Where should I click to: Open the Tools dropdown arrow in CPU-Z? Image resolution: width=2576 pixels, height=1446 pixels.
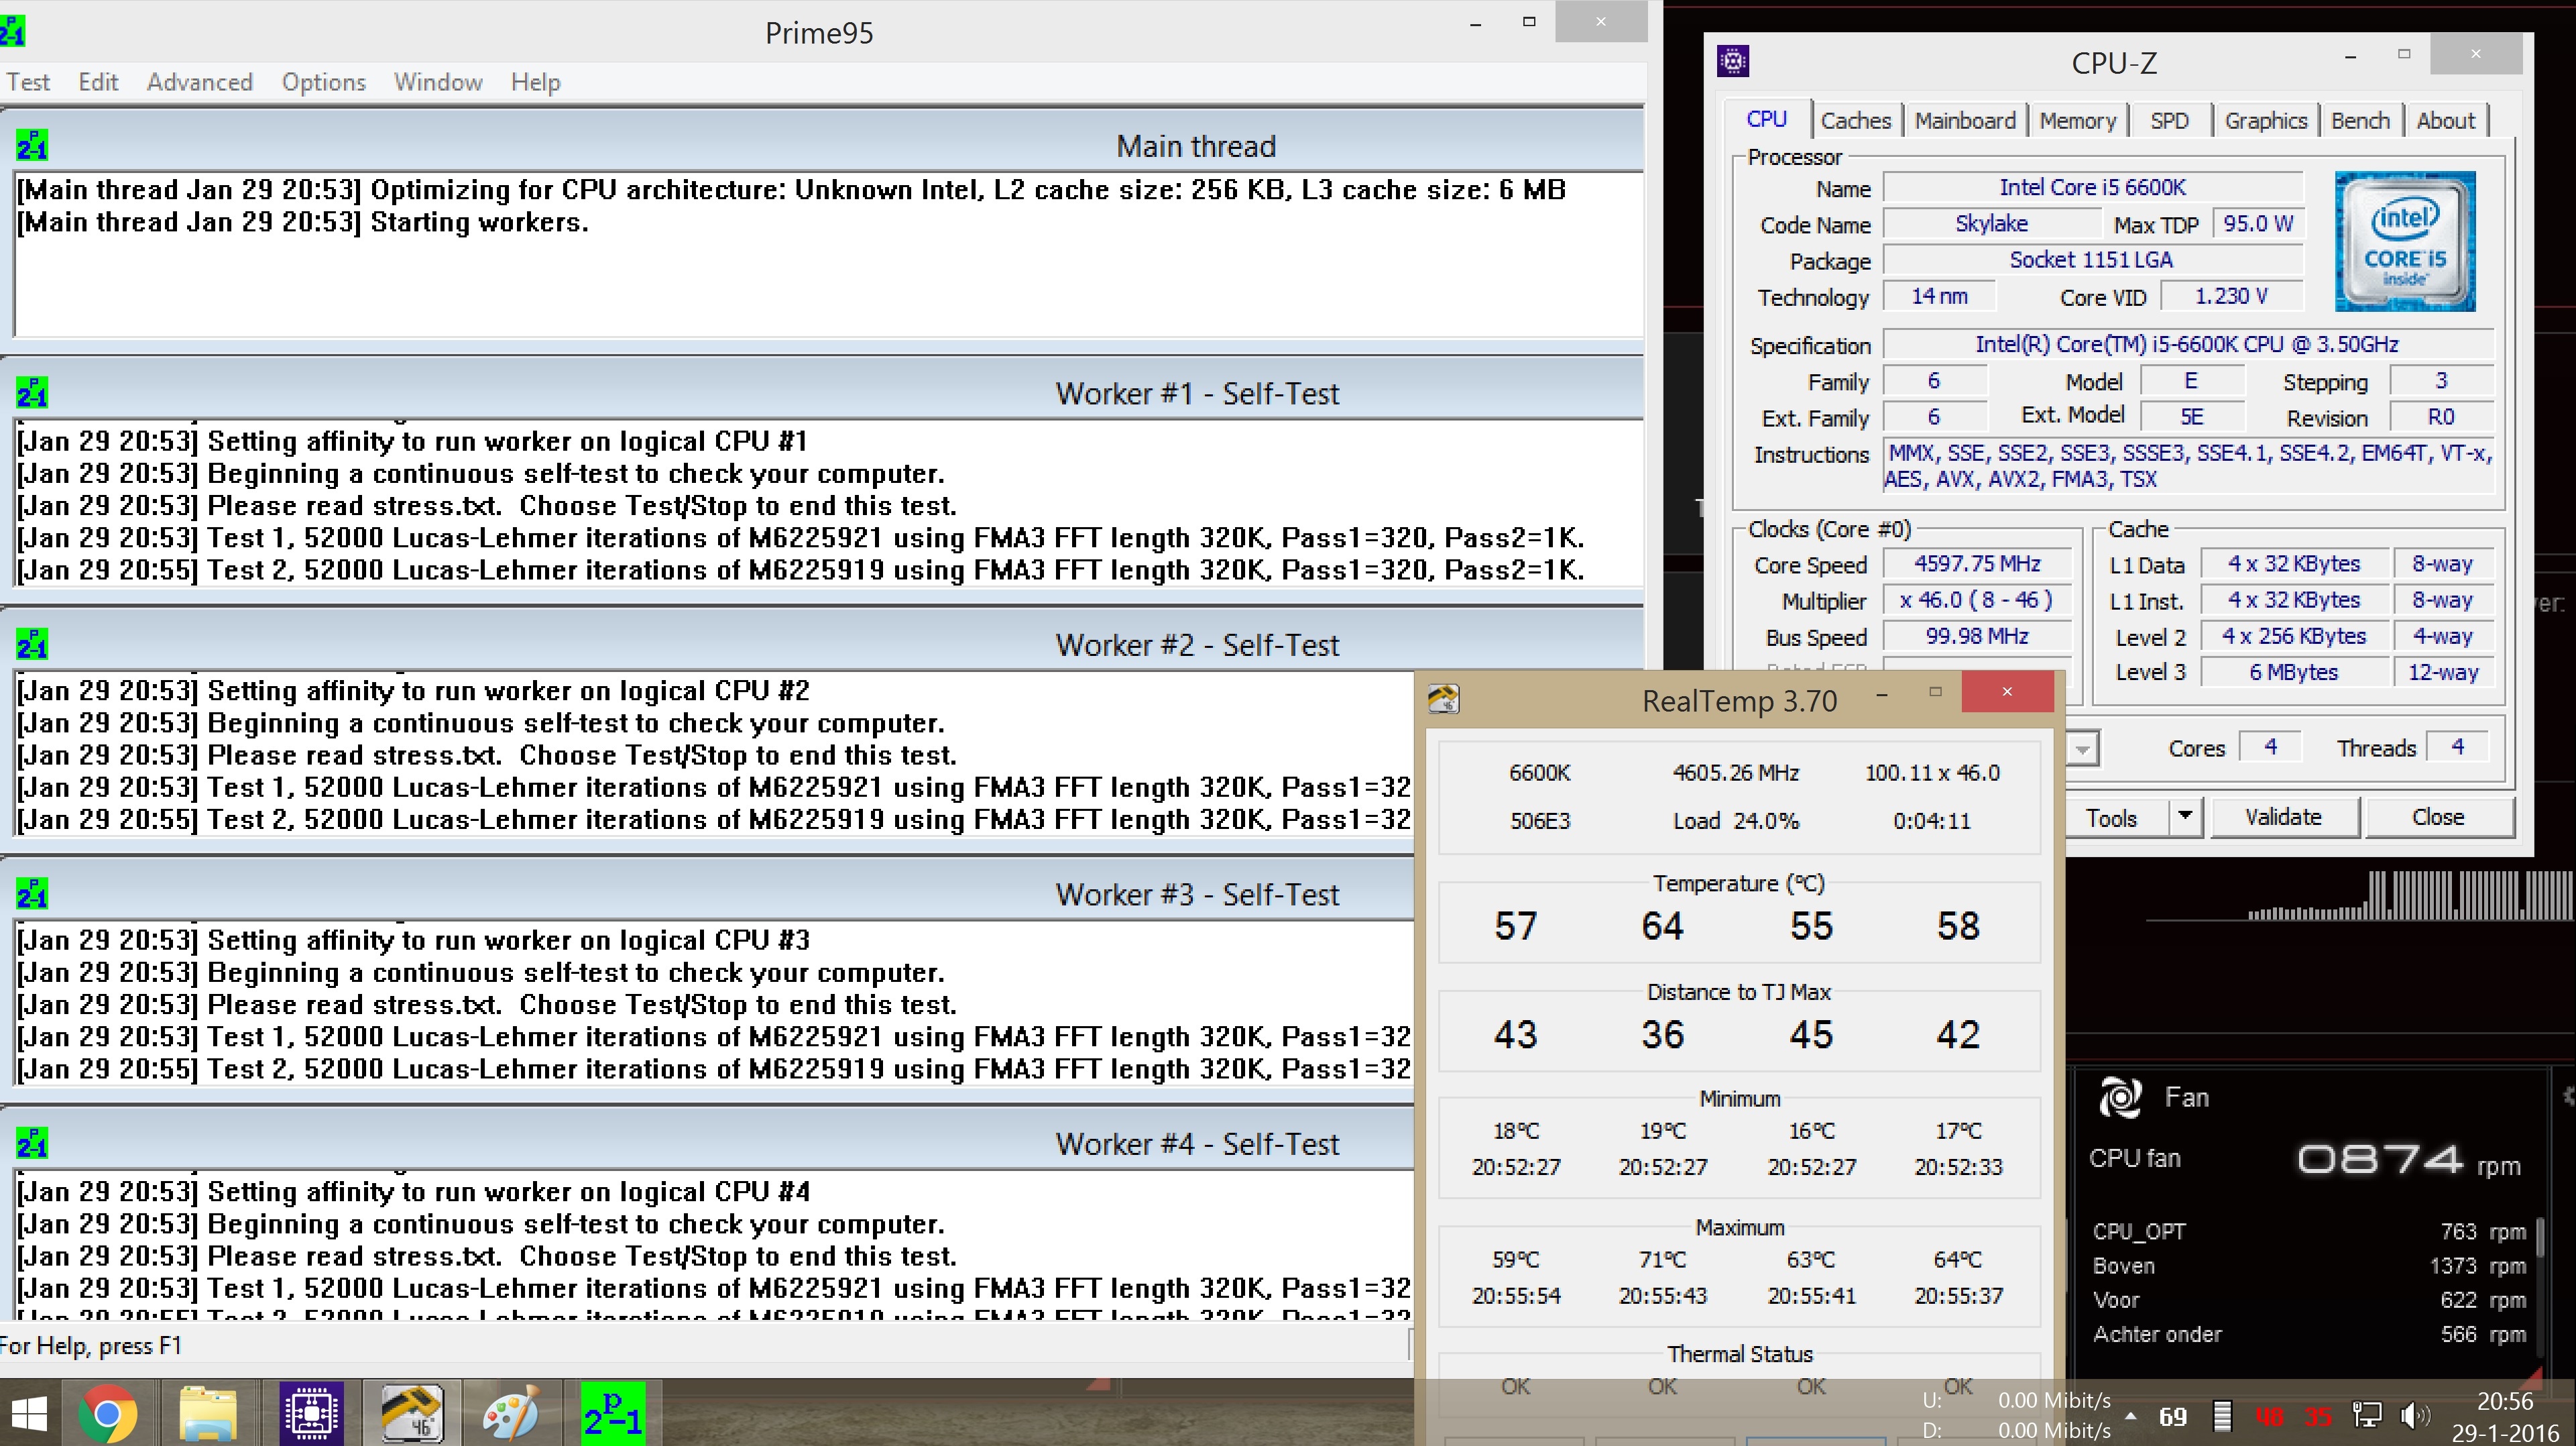point(2185,817)
